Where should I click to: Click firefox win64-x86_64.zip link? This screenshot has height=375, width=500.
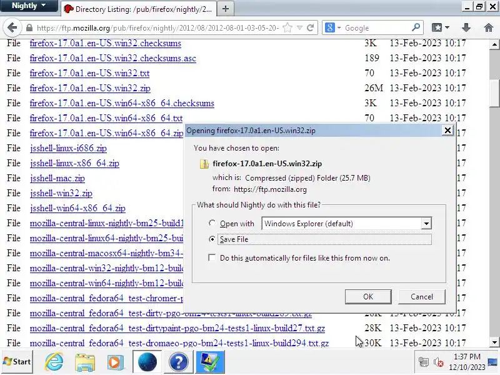106,133
